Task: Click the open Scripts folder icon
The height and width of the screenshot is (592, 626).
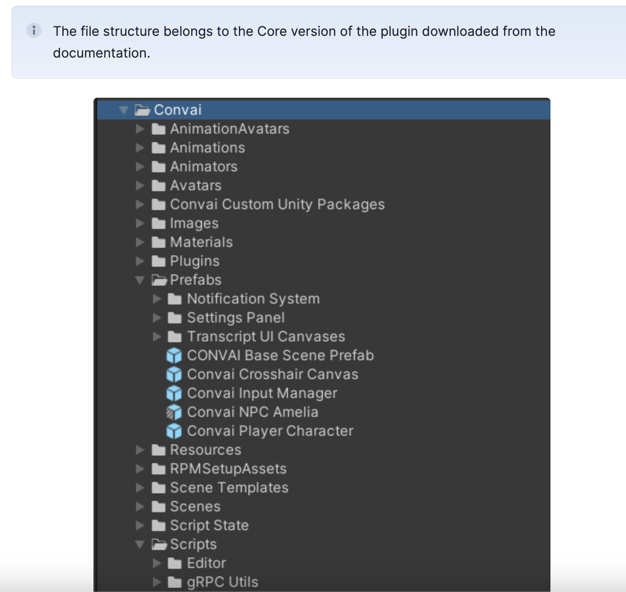Action: [160, 545]
